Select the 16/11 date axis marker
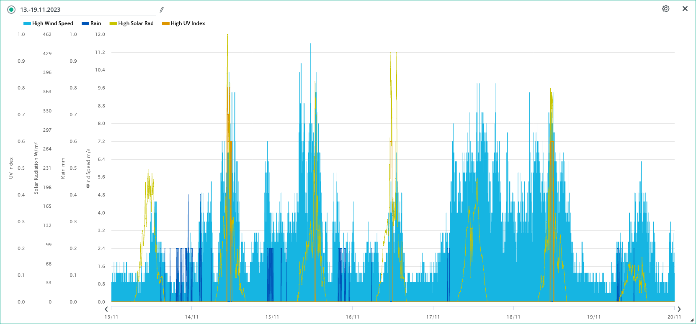 [x=352, y=317]
